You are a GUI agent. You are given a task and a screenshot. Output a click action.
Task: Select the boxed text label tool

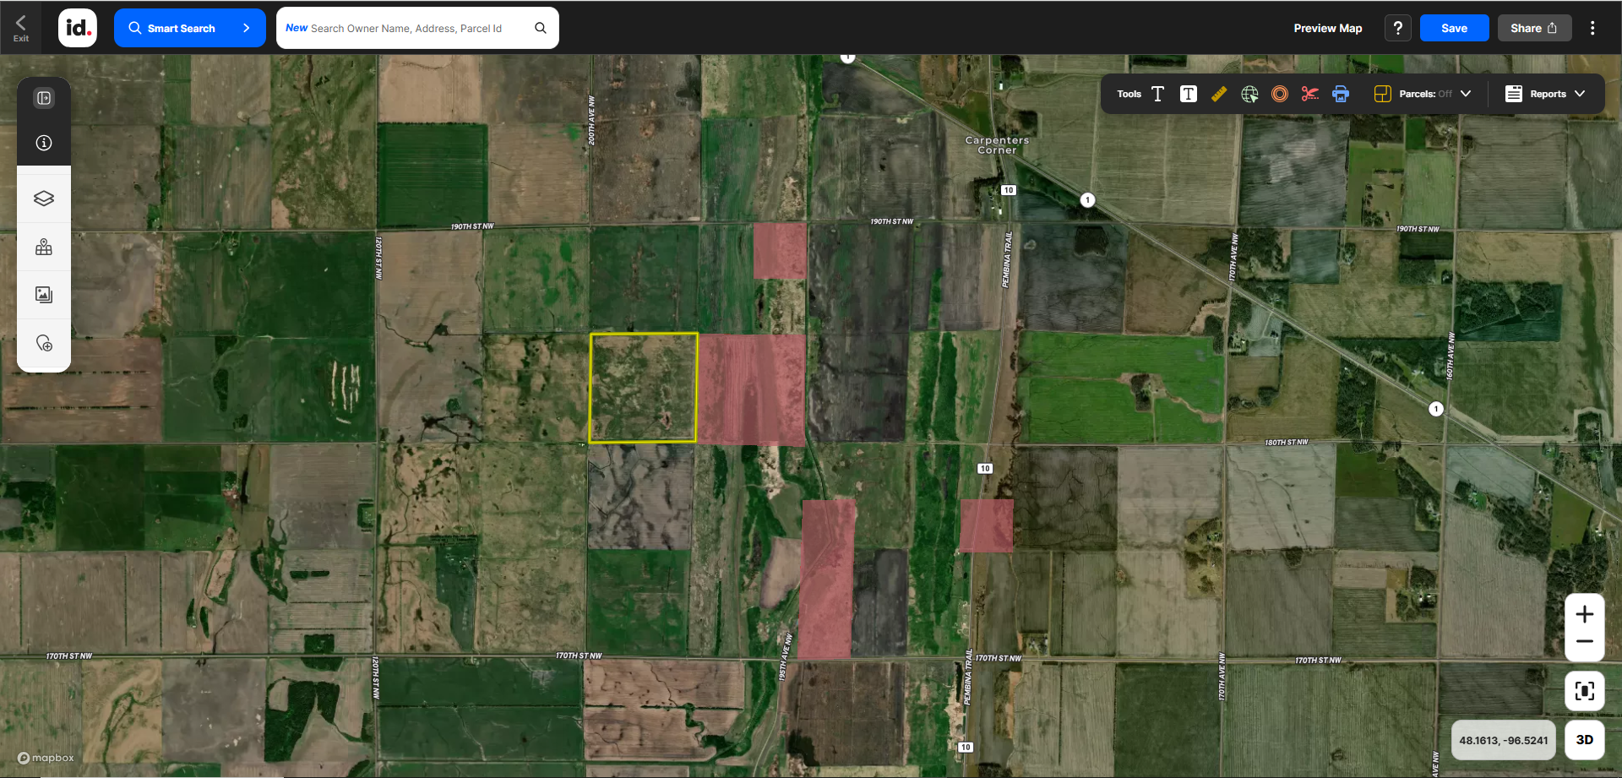click(x=1188, y=94)
